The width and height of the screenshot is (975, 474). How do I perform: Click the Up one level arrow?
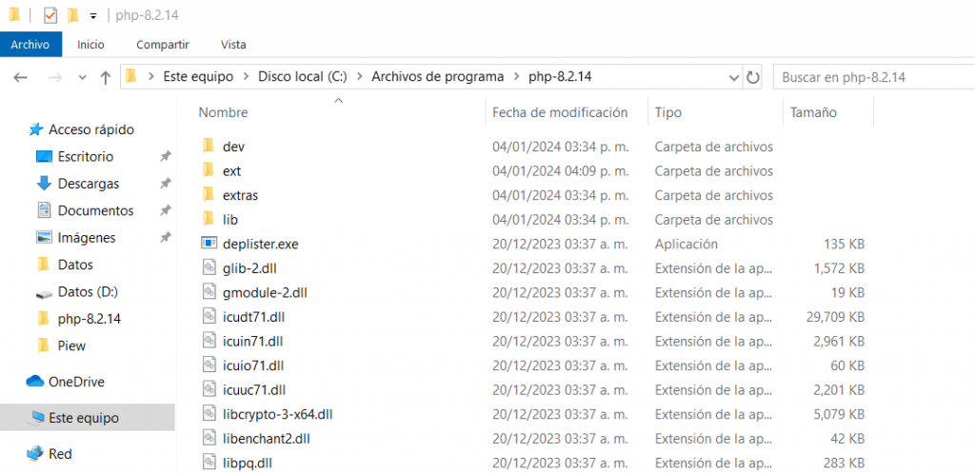coord(106,77)
